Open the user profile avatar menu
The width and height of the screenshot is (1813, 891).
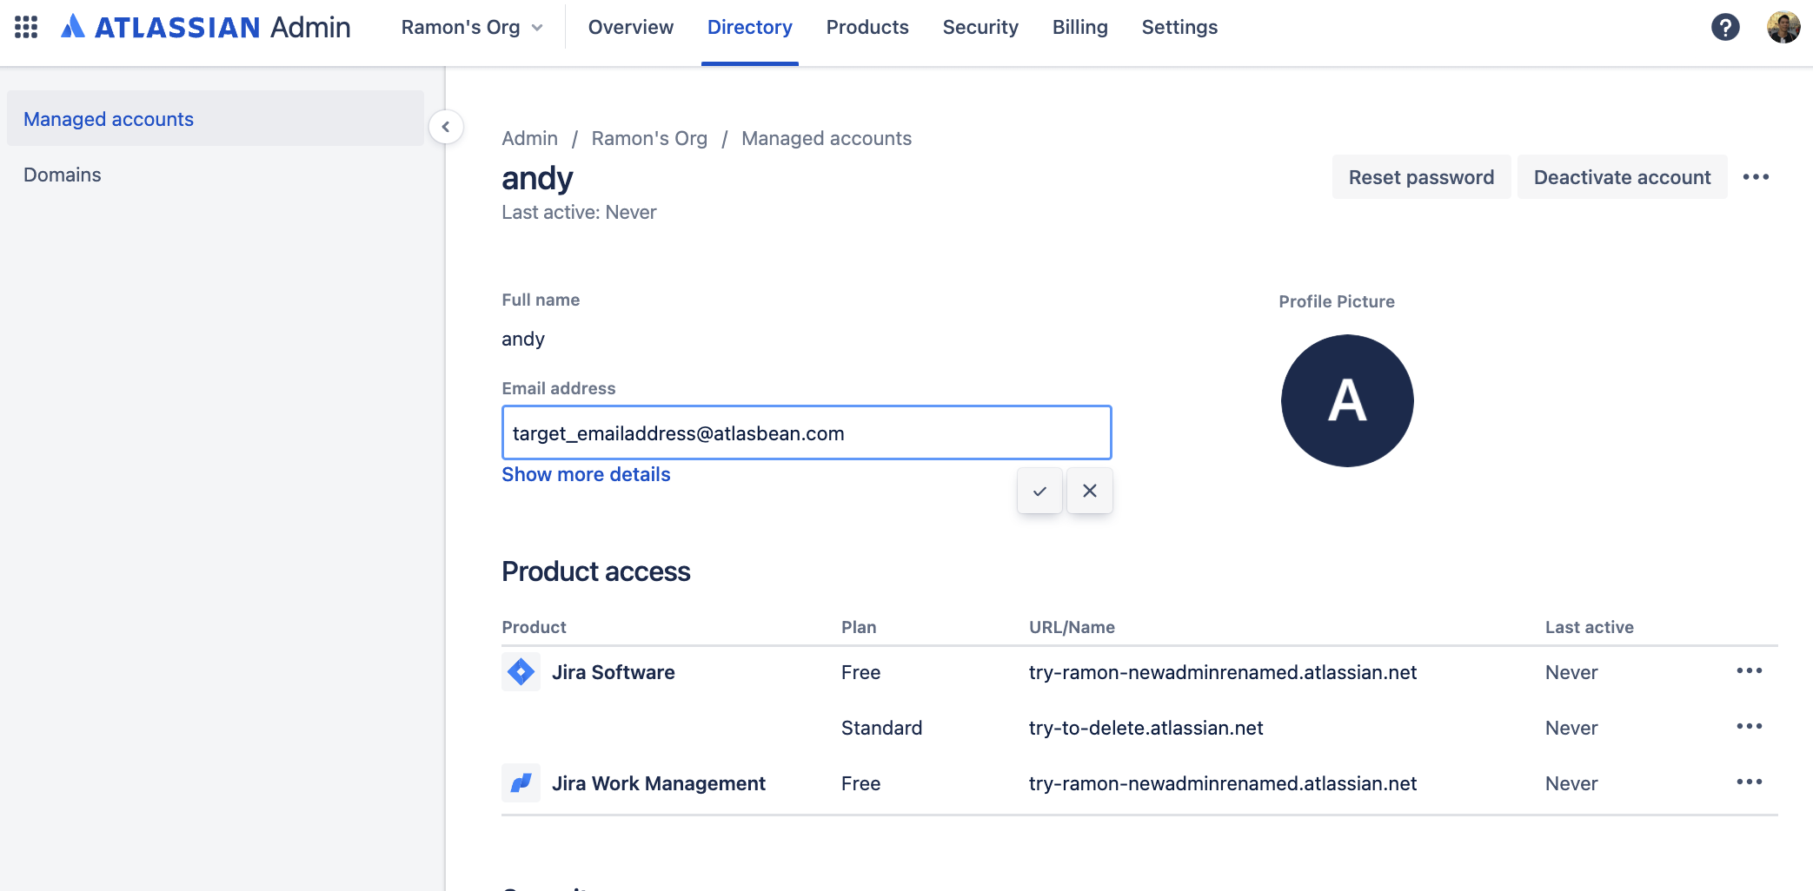click(1783, 27)
